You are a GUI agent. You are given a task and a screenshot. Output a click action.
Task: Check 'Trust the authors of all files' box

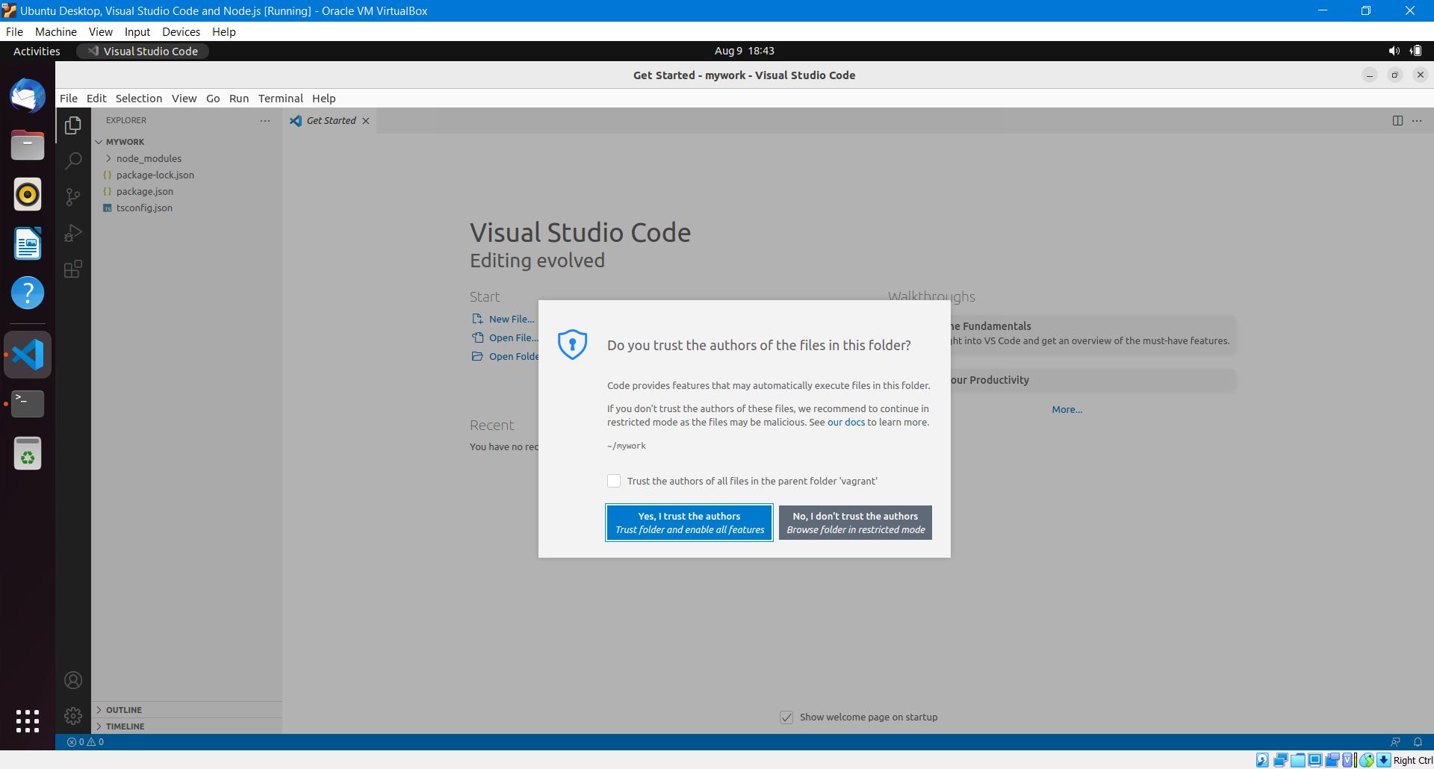(x=614, y=481)
